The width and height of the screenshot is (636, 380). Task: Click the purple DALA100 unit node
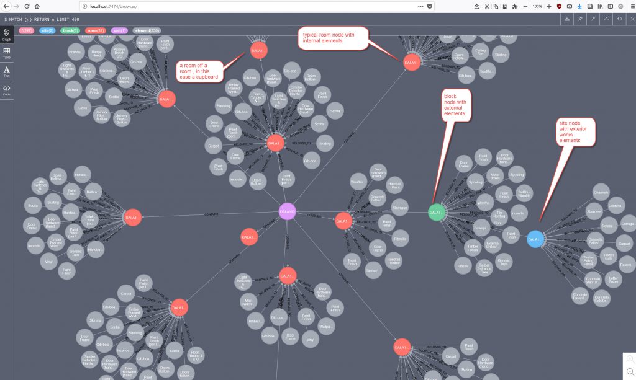point(287,211)
